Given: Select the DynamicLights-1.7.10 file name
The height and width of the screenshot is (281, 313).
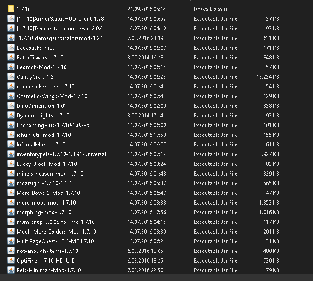Looking at the screenshot, I should [x=43, y=115].
